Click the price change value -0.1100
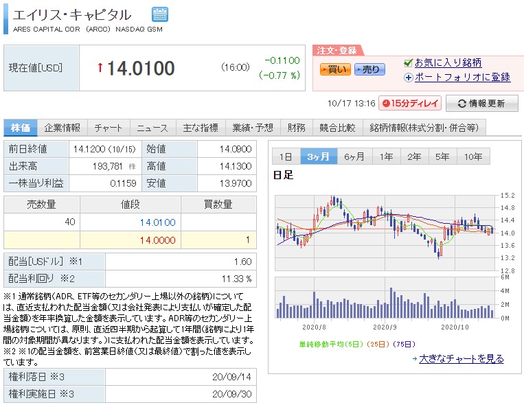Viewport: 524px width, 405px height. click(x=282, y=60)
